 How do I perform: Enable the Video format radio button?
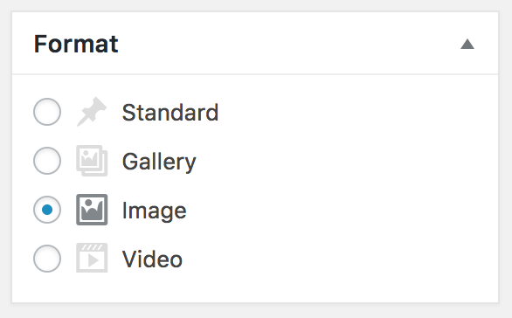point(47,259)
